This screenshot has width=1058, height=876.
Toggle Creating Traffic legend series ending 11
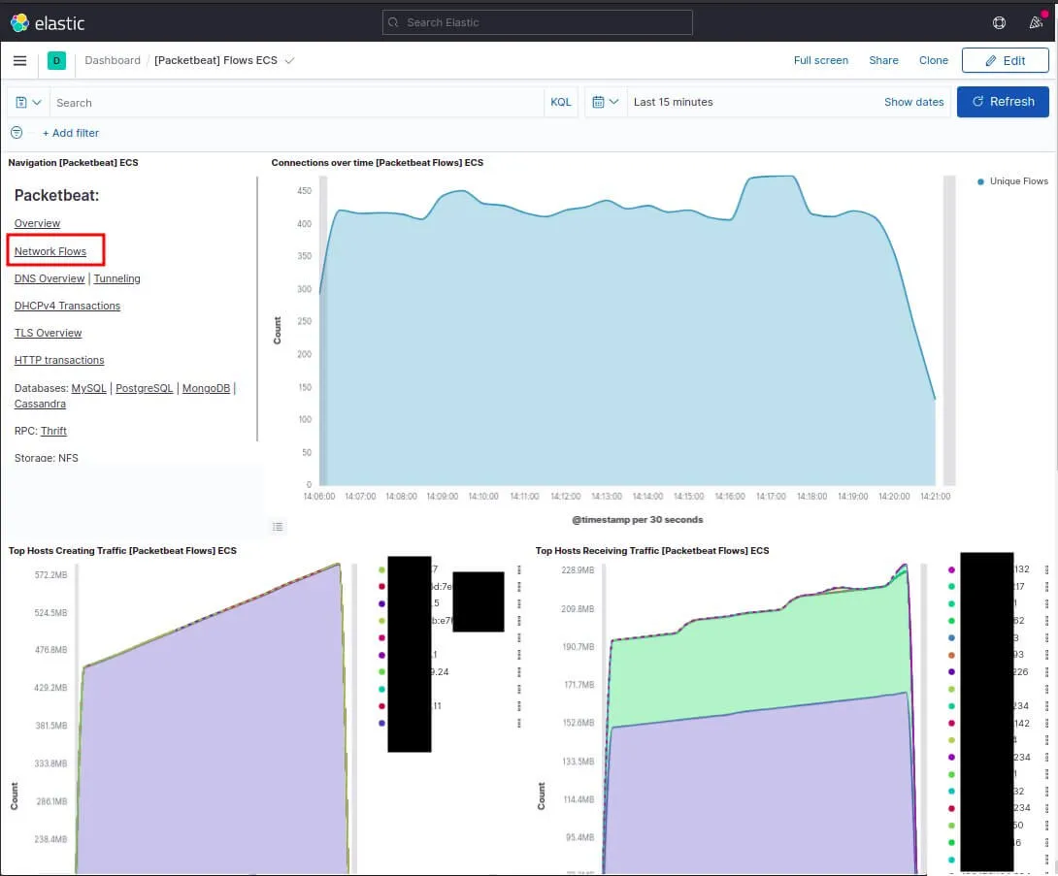pos(437,706)
